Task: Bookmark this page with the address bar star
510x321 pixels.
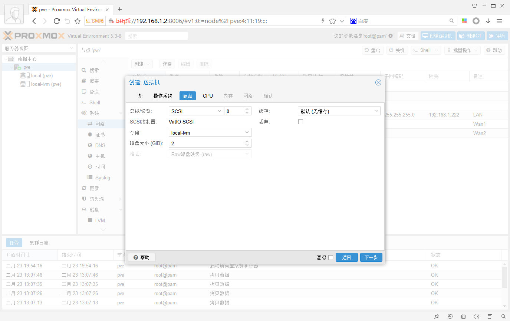Action: point(333,21)
